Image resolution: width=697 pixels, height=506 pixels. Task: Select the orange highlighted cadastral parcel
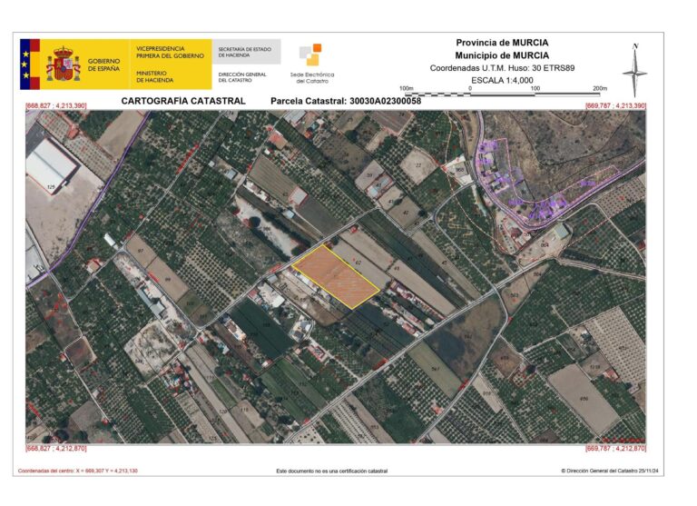coord(334,276)
